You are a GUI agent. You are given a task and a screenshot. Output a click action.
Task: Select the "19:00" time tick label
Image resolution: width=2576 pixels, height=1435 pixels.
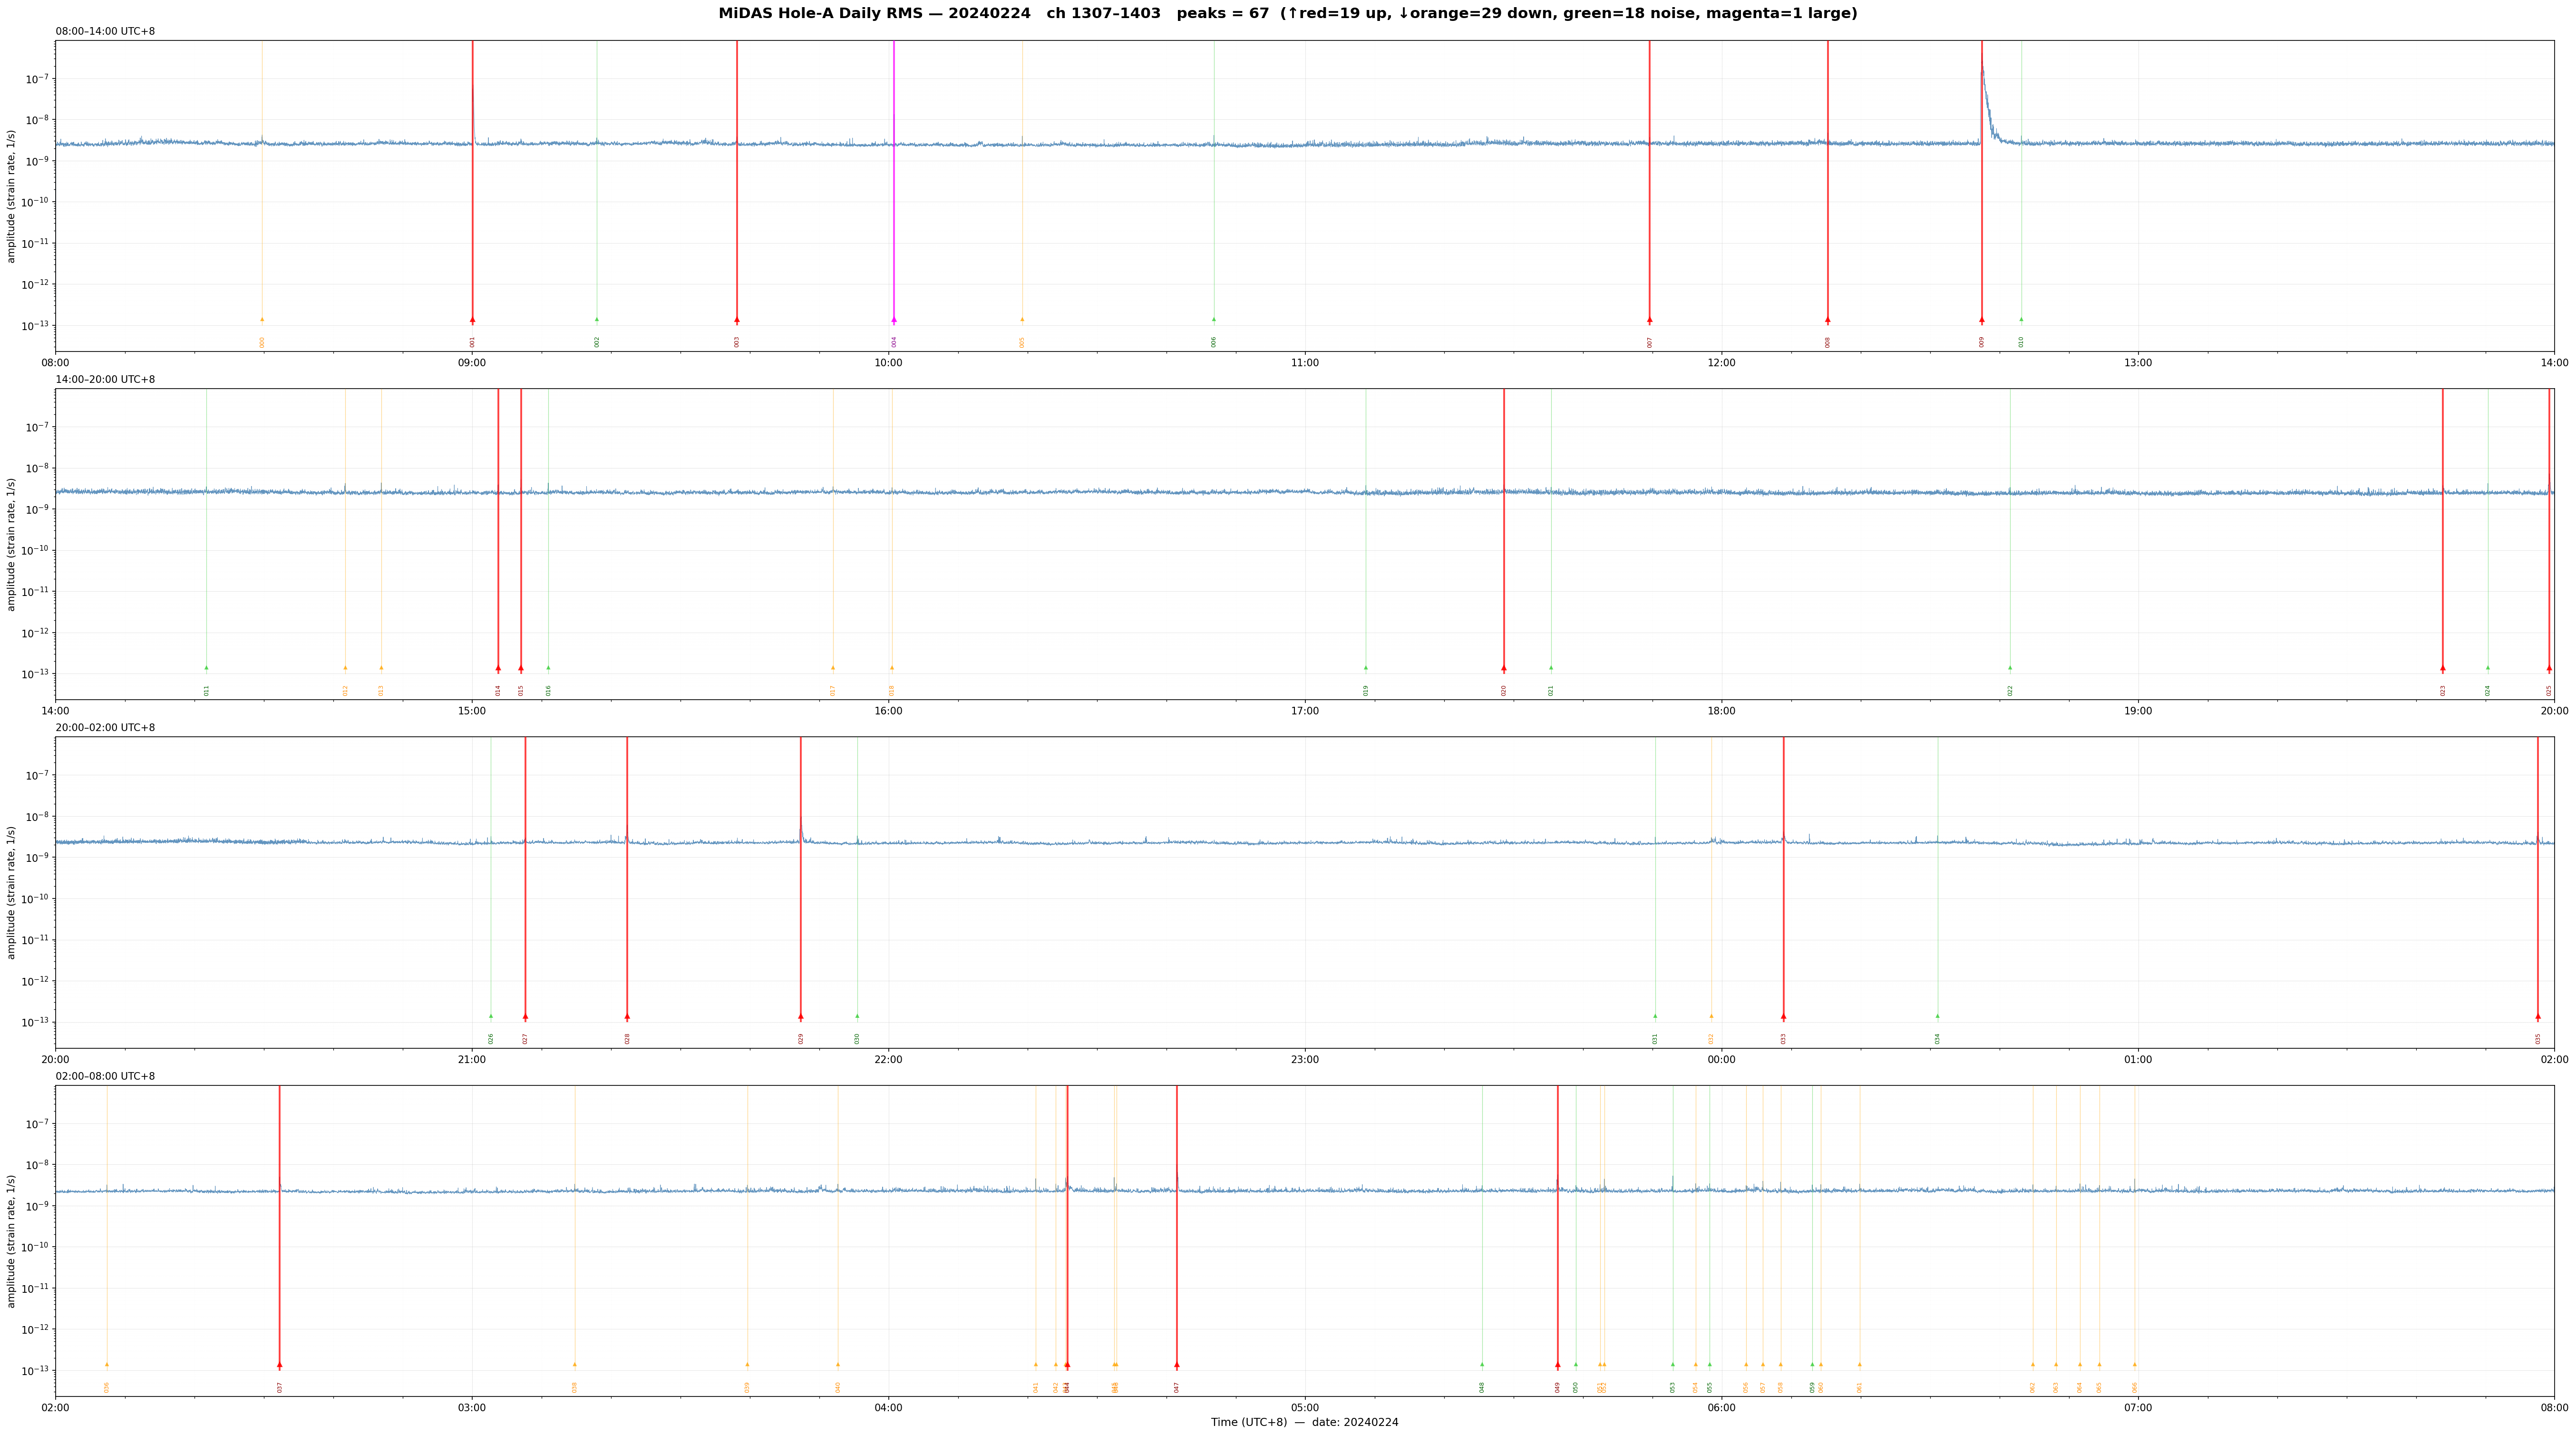pyautogui.click(x=2138, y=711)
